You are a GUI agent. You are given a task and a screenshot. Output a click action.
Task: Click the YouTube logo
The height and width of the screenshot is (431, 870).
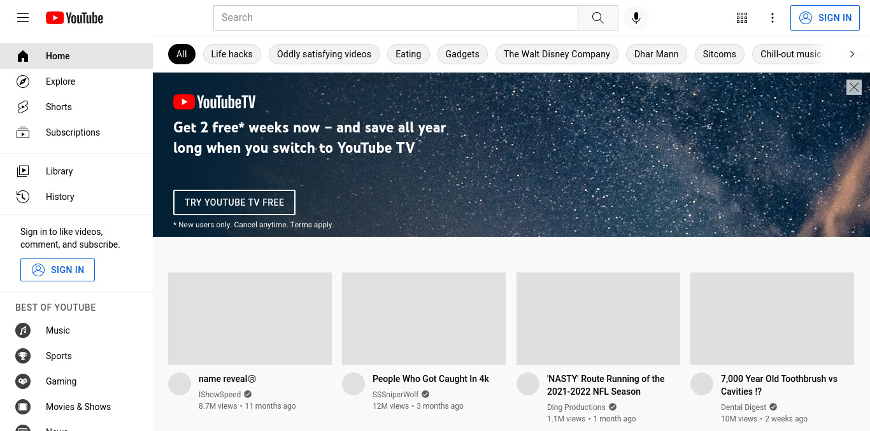tap(75, 18)
